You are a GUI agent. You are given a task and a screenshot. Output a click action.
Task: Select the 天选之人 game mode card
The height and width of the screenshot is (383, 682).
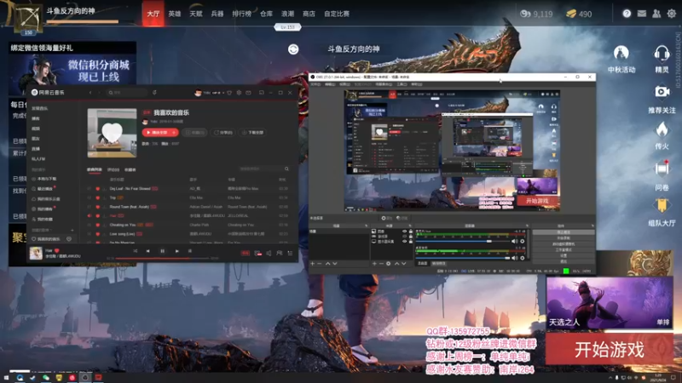point(610,303)
